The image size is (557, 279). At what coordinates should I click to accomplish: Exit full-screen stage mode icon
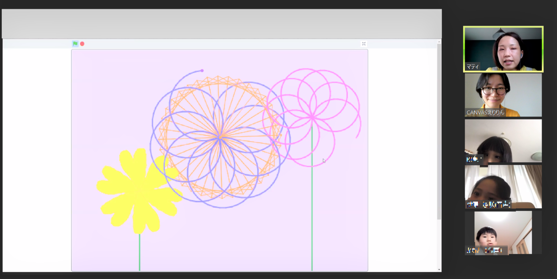(364, 44)
